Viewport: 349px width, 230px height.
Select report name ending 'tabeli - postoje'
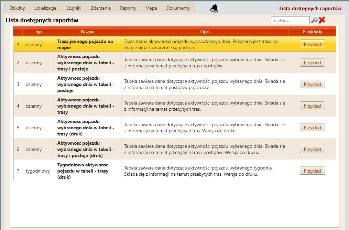[86, 84]
